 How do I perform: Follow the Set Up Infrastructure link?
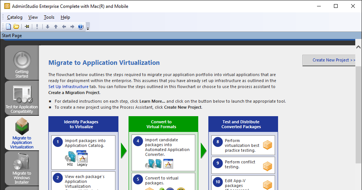(x=68, y=87)
